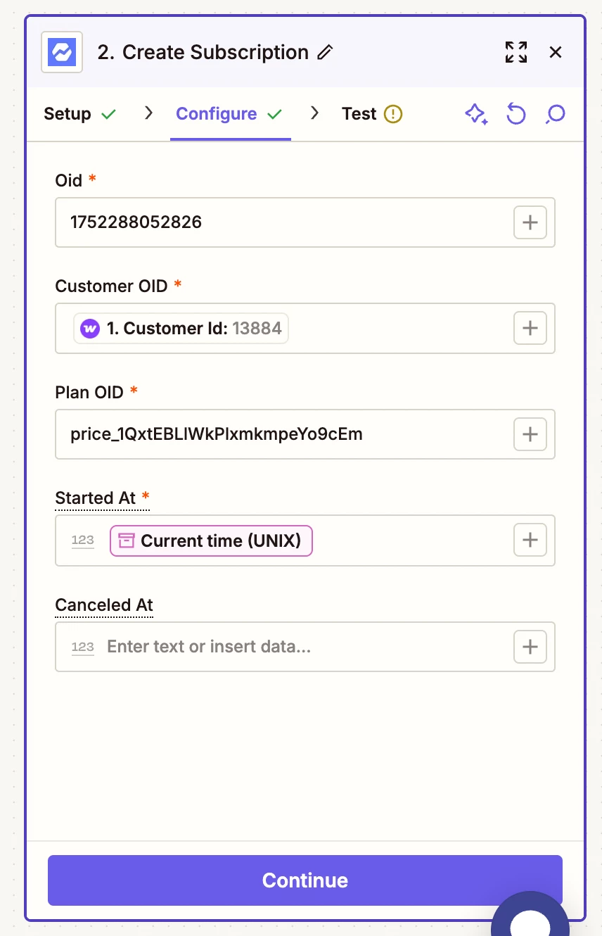Click the Test tab warning icon
Screen dimensions: 602x936
393,114
